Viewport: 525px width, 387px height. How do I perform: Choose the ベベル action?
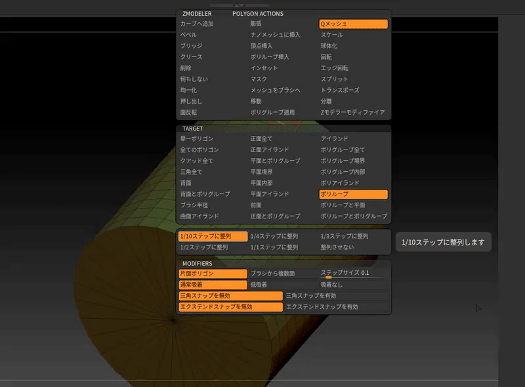188,35
